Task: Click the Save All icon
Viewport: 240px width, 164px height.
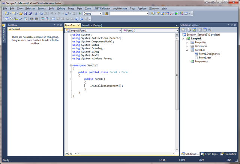Action: 30,14
